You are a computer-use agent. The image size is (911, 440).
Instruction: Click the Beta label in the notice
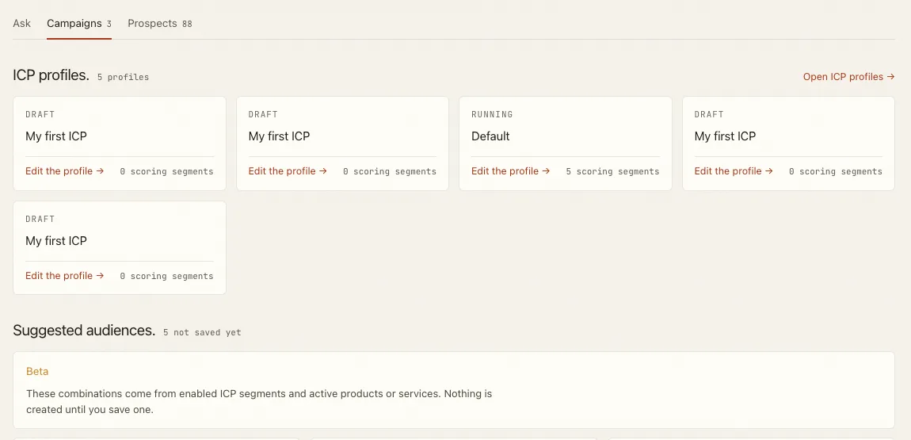[37, 371]
